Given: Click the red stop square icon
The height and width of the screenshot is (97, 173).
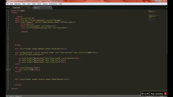Looking at the screenshot, I should click(165, 93).
